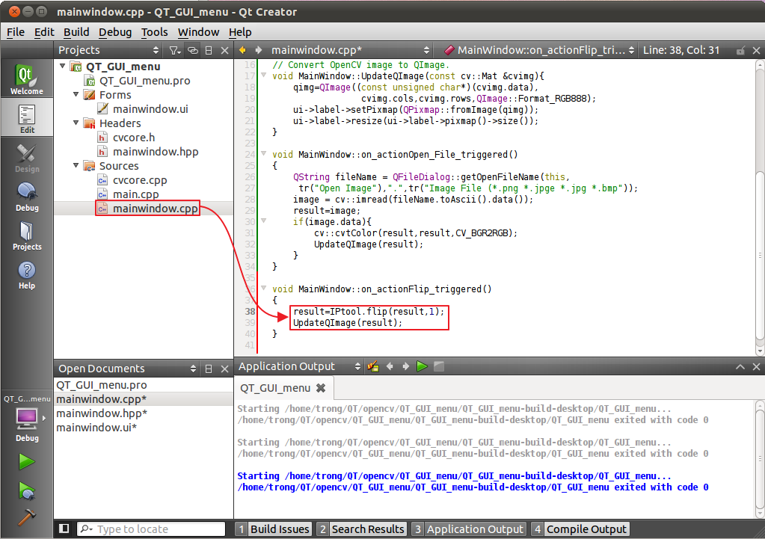Toggle project synchronization with editor
This screenshot has width=765, height=539.
point(194,49)
